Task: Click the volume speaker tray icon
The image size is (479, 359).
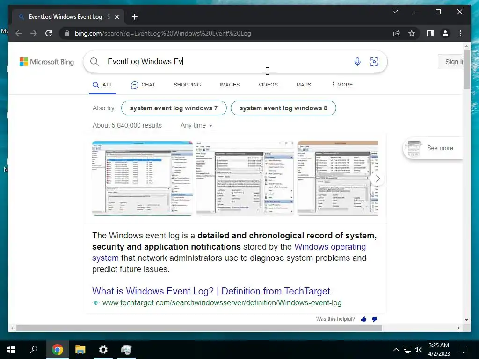Action: (418, 350)
